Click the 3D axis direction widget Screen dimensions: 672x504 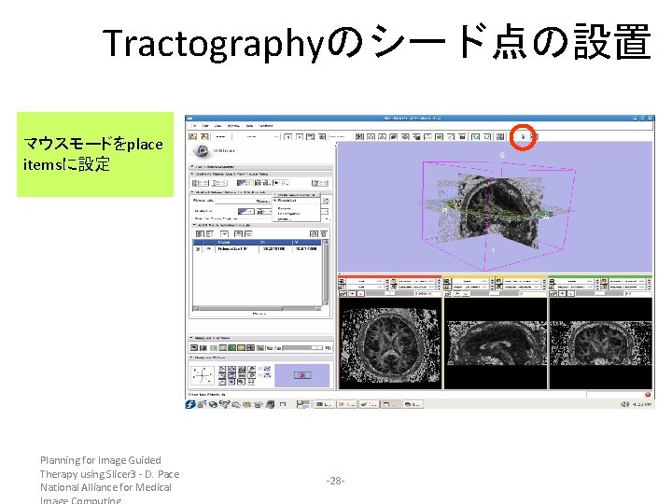click(202, 376)
